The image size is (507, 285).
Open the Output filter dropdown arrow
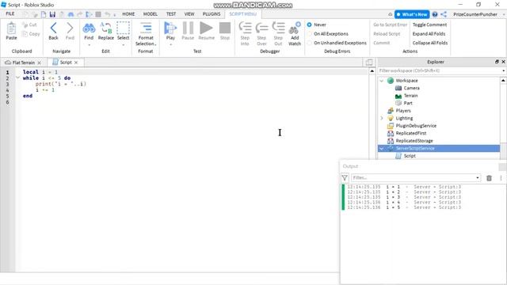(x=477, y=177)
